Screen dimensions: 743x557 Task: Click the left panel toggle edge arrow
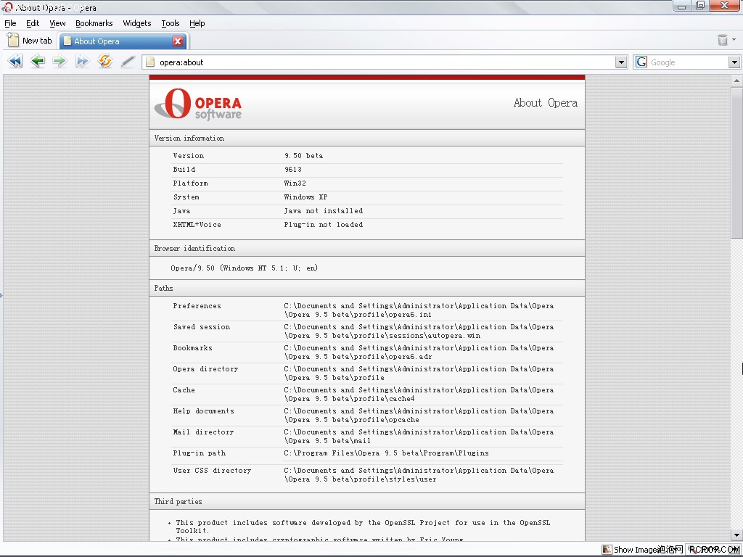click(1, 295)
